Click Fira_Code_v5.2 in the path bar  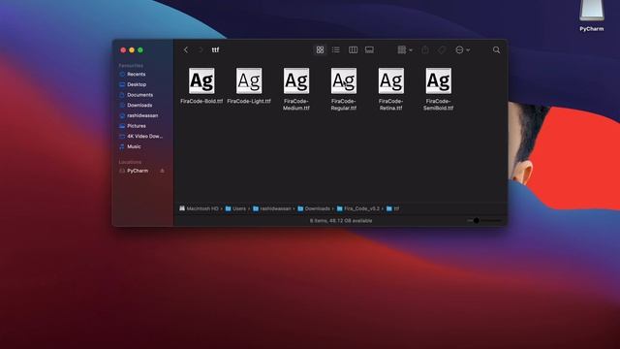pos(357,208)
